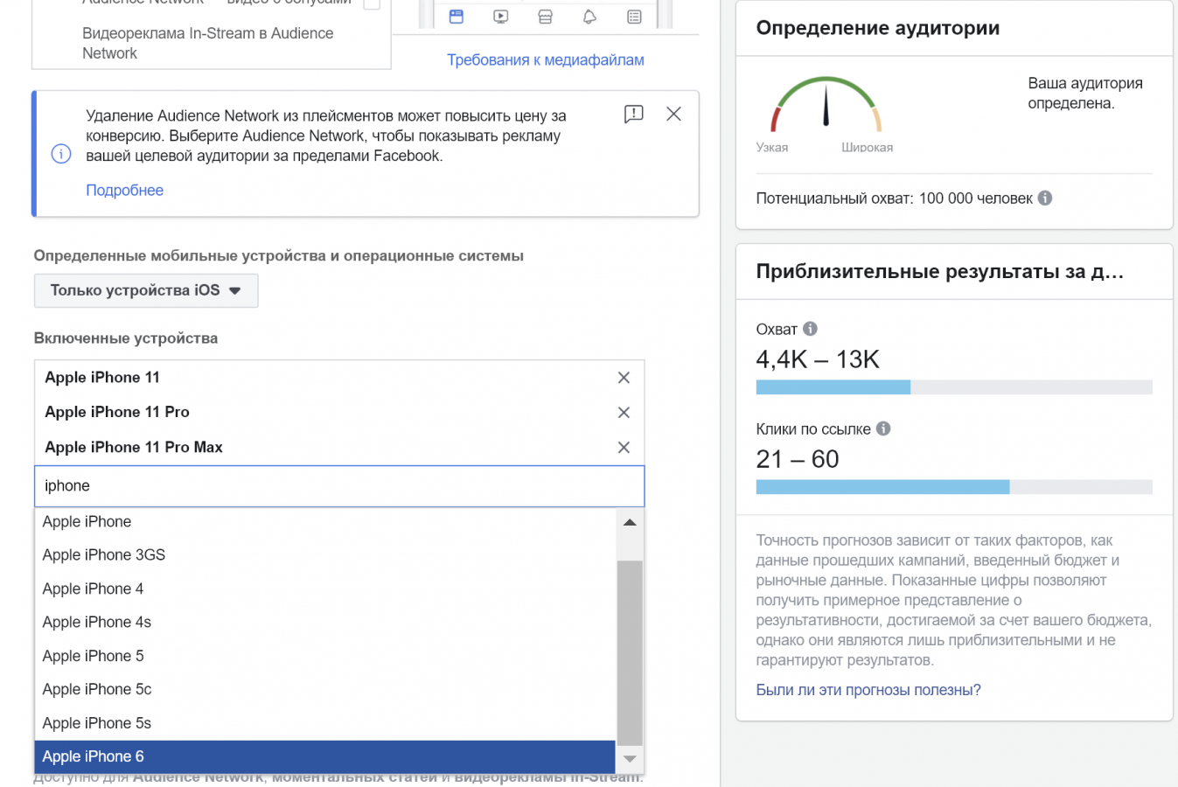Click info icon next to Потенциальный охват
This screenshot has width=1178, height=787.
[1045, 198]
